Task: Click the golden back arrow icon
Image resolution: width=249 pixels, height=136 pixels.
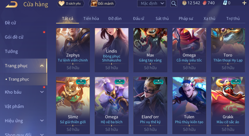Action: [11, 5]
